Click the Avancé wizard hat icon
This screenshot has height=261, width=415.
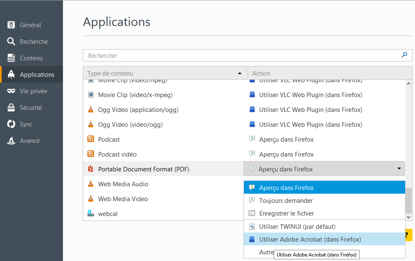click(x=12, y=140)
